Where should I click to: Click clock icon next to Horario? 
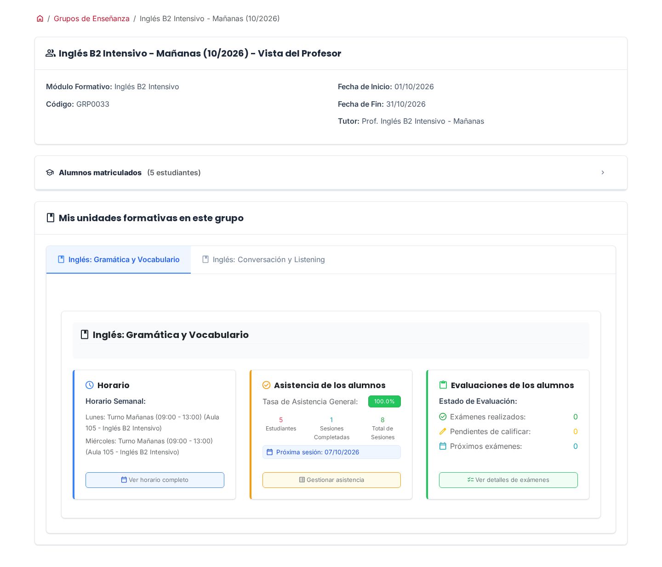[90, 385]
